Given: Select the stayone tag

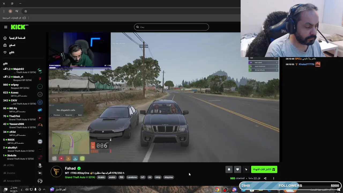Looking at the screenshot, I should (169, 177).
